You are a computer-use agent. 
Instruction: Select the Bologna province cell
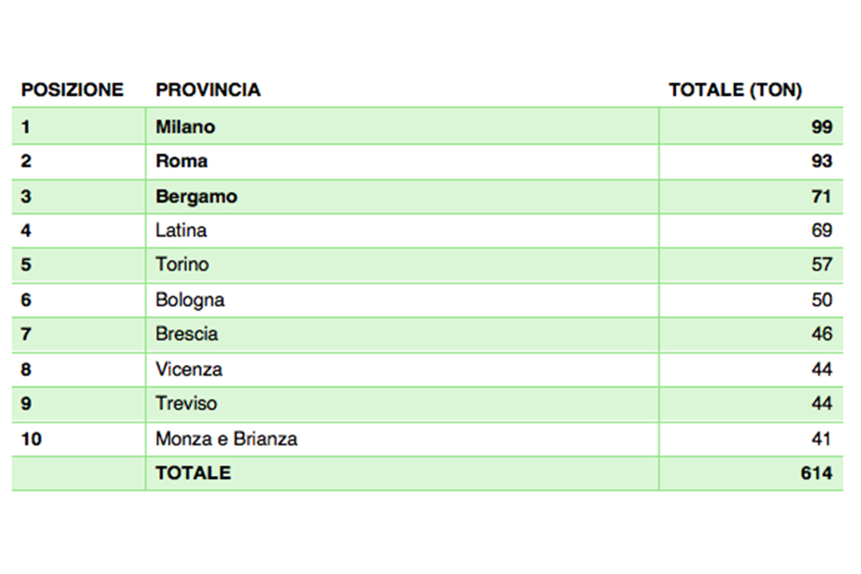190,300
